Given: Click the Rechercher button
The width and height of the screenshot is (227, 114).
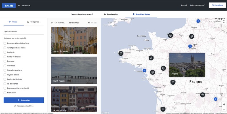Looking at the screenshot, I should coord(24,100).
